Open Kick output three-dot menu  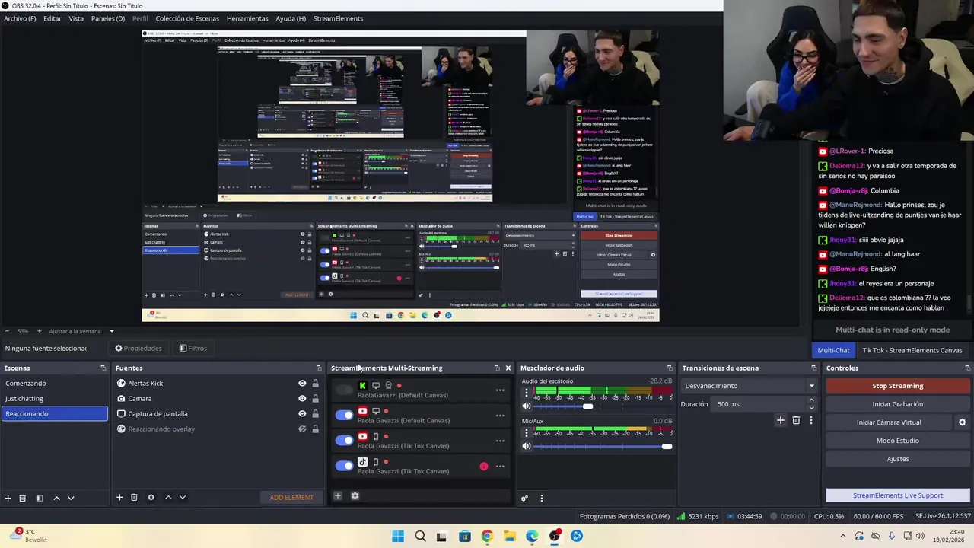(500, 390)
